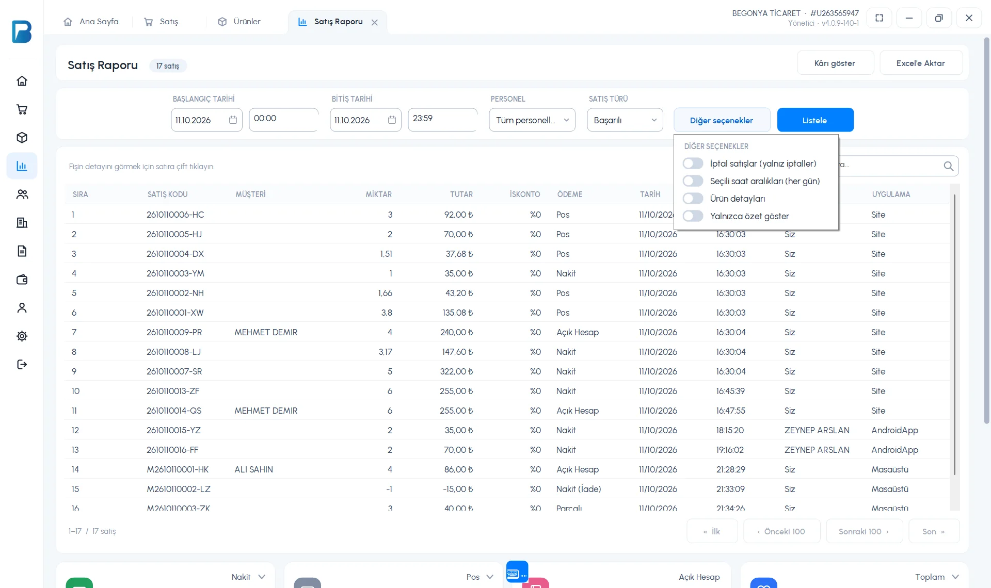The height and width of the screenshot is (588, 991).
Task: Click the Önceki 100 pagination button
Action: pyautogui.click(x=781, y=531)
